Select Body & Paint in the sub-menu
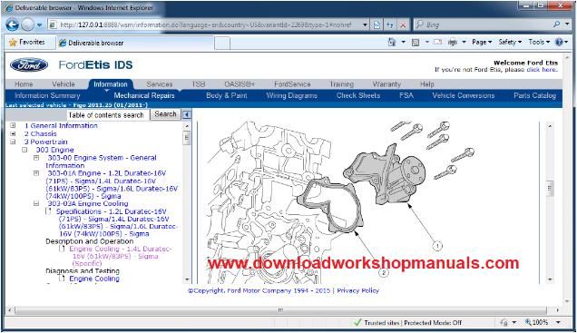577x333 pixels. click(227, 95)
